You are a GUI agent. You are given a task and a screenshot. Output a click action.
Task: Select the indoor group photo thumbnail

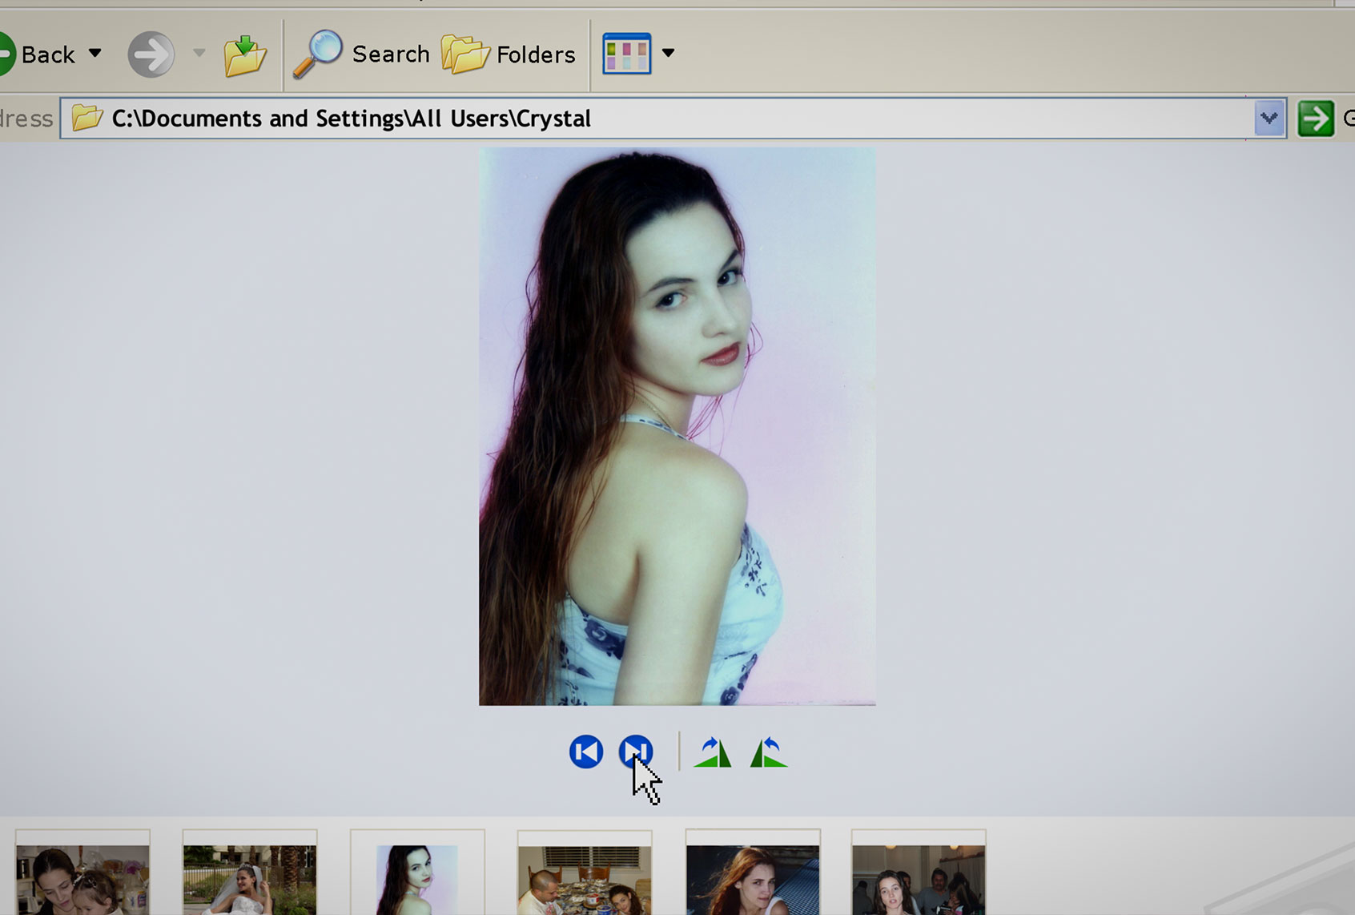click(x=919, y=873)
